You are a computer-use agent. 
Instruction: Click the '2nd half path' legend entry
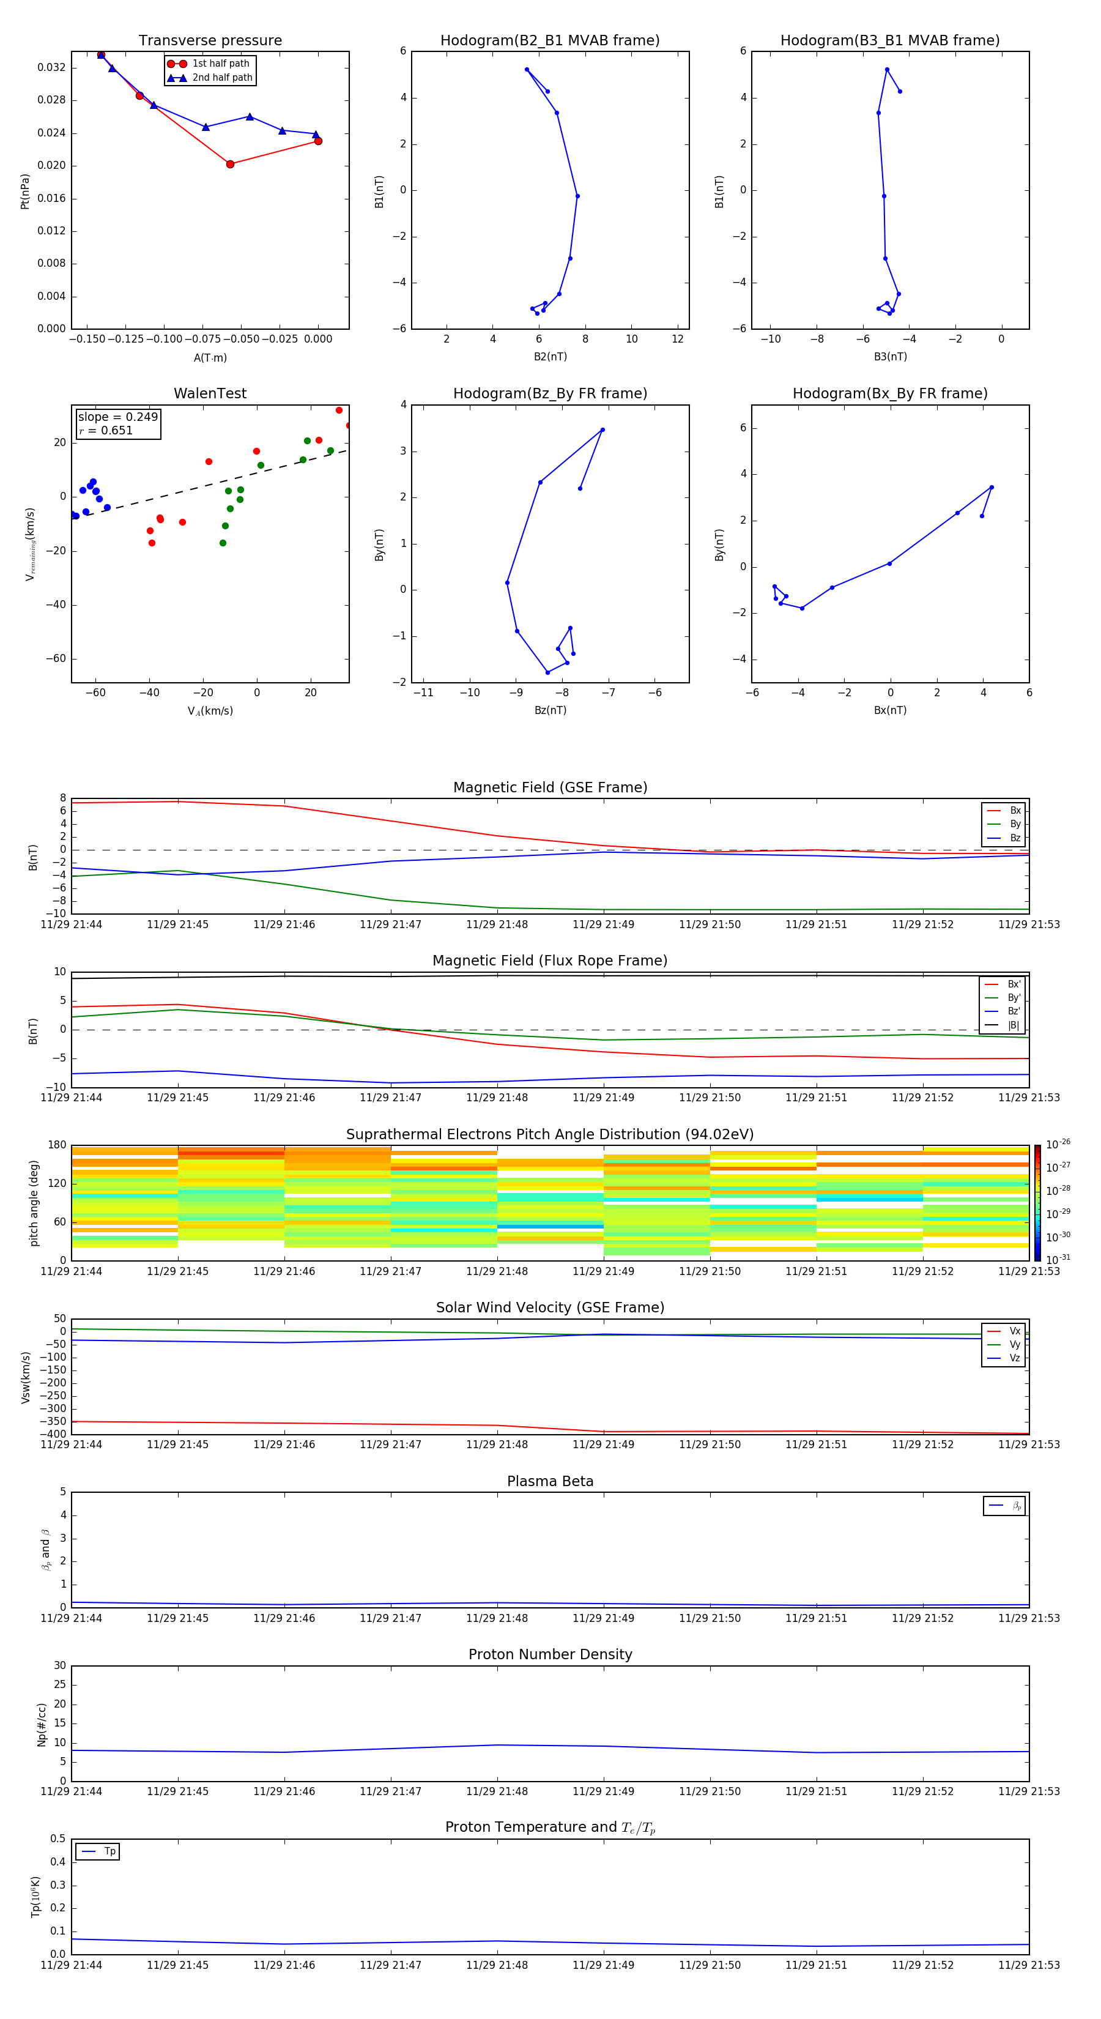point(211,78)
